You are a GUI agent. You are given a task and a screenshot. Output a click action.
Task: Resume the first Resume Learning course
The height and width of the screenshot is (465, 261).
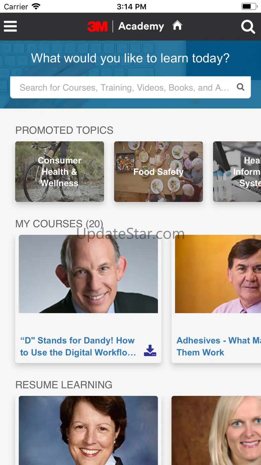[x=88, y=430]
